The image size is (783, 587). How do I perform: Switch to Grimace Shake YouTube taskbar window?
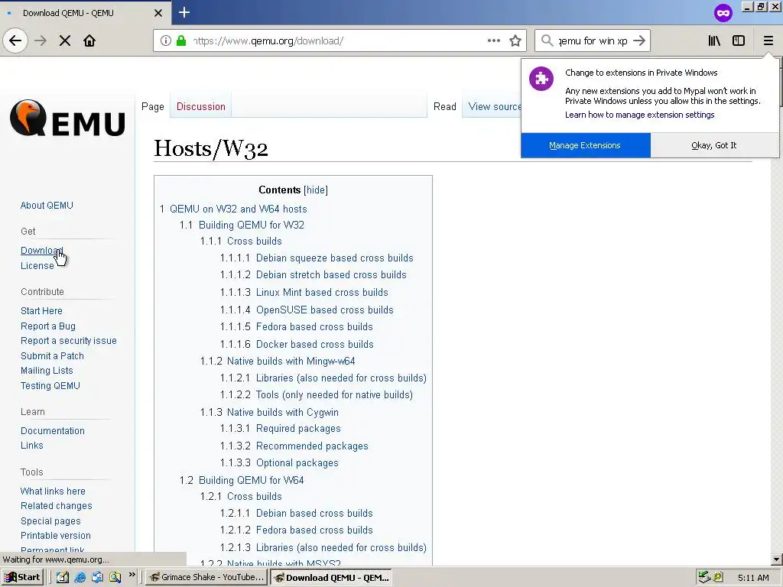[x=206, y=577]
